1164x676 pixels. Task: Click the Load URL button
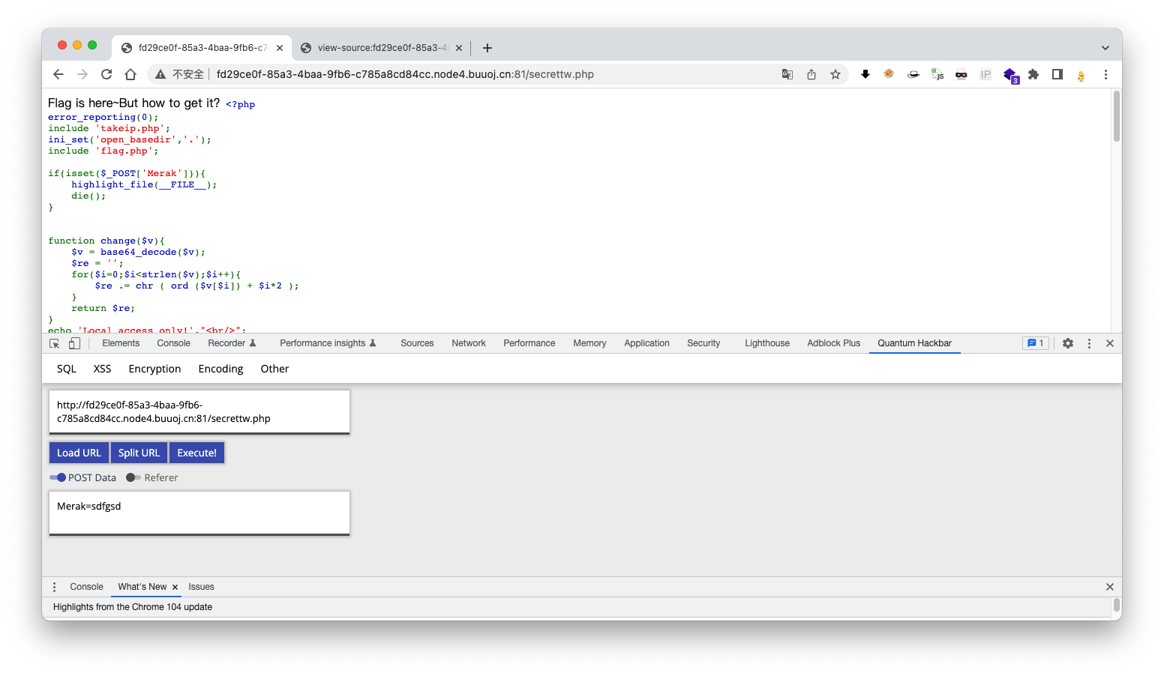[79, 453]
